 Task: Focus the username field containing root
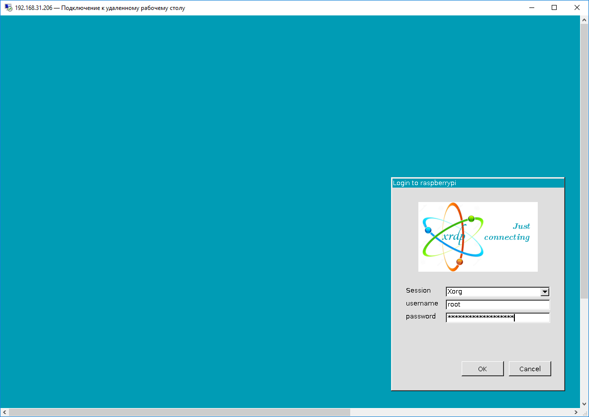click(497, 305)
